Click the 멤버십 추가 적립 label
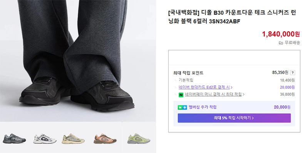The height and width of the screenshot is (153, 308). (x=203, y=107)
